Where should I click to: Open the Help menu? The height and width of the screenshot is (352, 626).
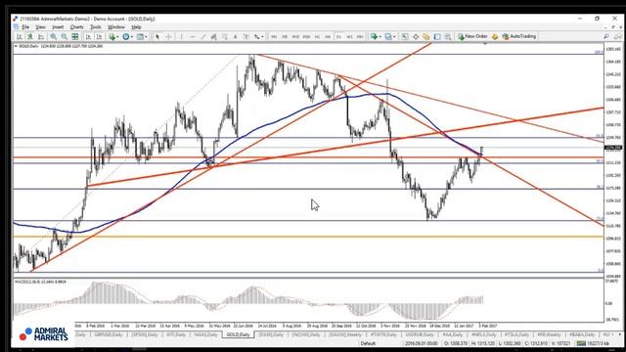tap(136, 27)
